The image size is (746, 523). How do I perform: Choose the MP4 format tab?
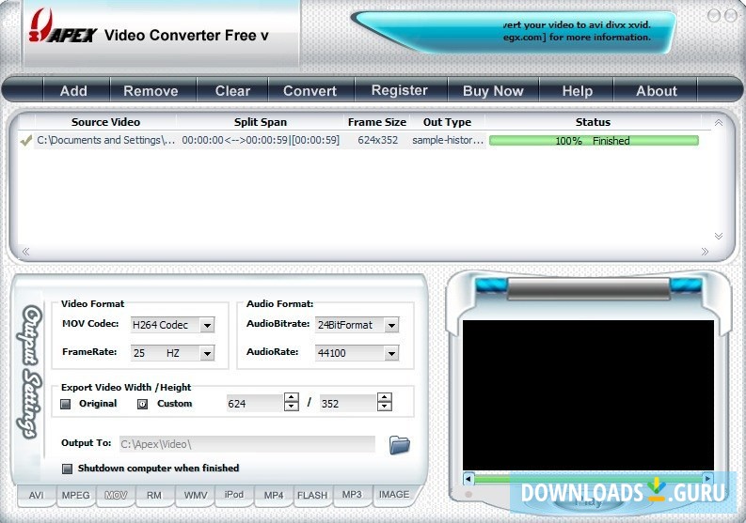click(x=274, y=495)
